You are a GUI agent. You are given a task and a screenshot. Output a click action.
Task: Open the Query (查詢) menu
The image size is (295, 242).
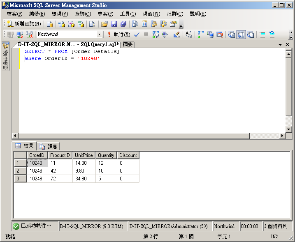[x=83, y=14]
